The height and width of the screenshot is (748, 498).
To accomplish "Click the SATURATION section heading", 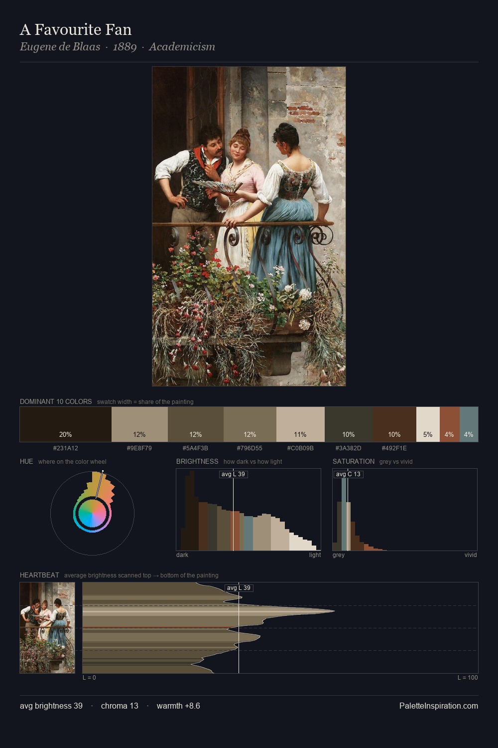I will point(354,461).
